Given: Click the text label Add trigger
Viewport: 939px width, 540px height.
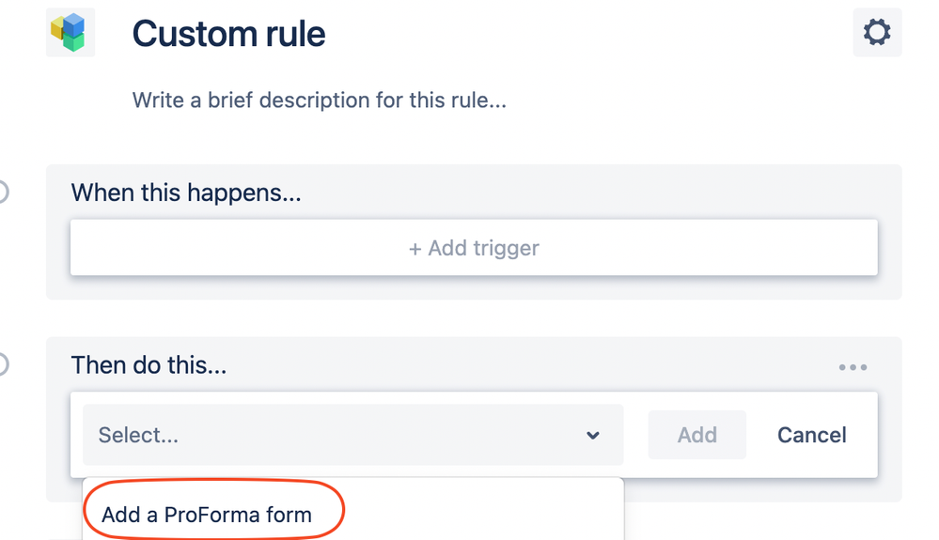Looking at the screenshot, I should pos(483,248).
